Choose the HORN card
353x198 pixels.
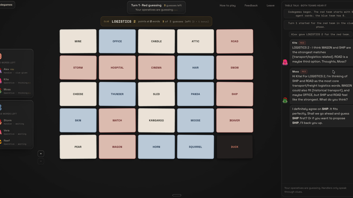click(x=156, y=147)
